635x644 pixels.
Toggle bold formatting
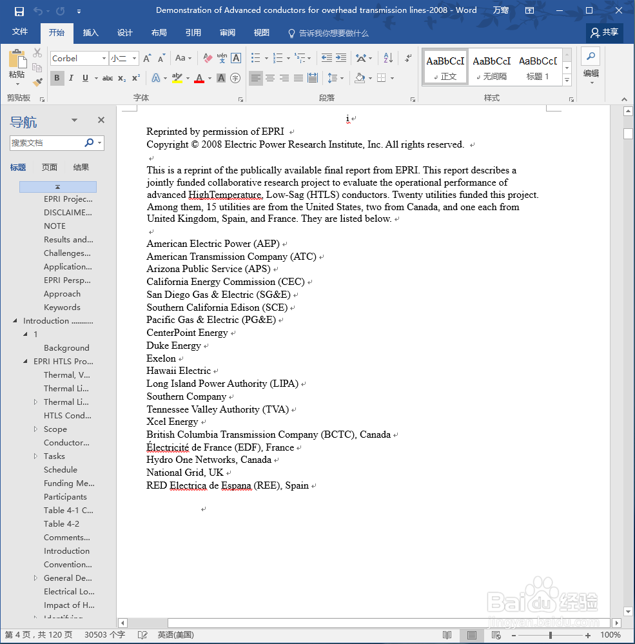(x=57, y=78)
